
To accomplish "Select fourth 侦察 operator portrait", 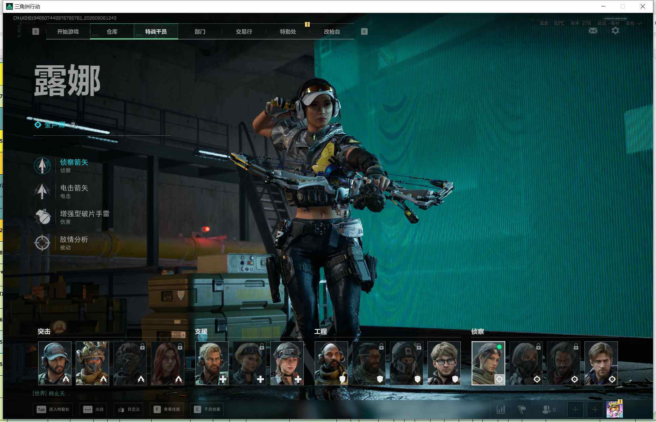I will tap(601, 363).
